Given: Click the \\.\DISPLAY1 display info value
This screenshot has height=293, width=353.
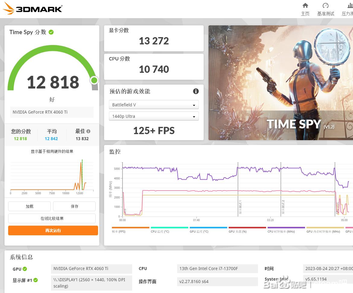Looking at the screenshot, I should [91, 283].
